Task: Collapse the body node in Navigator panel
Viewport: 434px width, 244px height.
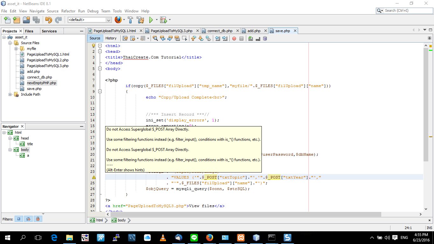Action: tap(10, 150)
